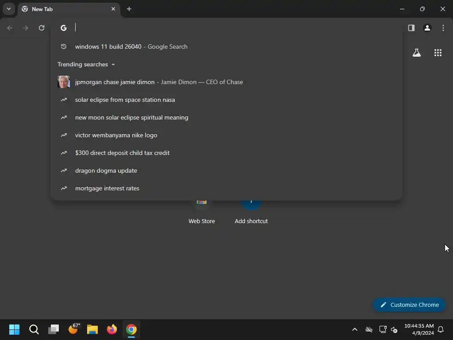
Task: Open the tab search dropdown arrow
Action: point(9,9)
